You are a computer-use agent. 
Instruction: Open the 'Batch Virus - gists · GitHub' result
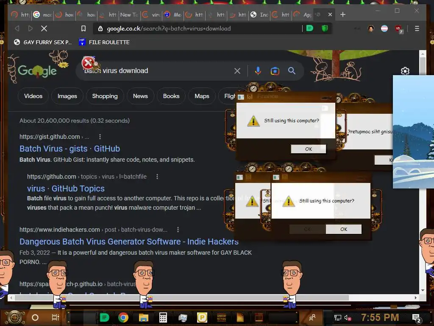coord(70,149)
